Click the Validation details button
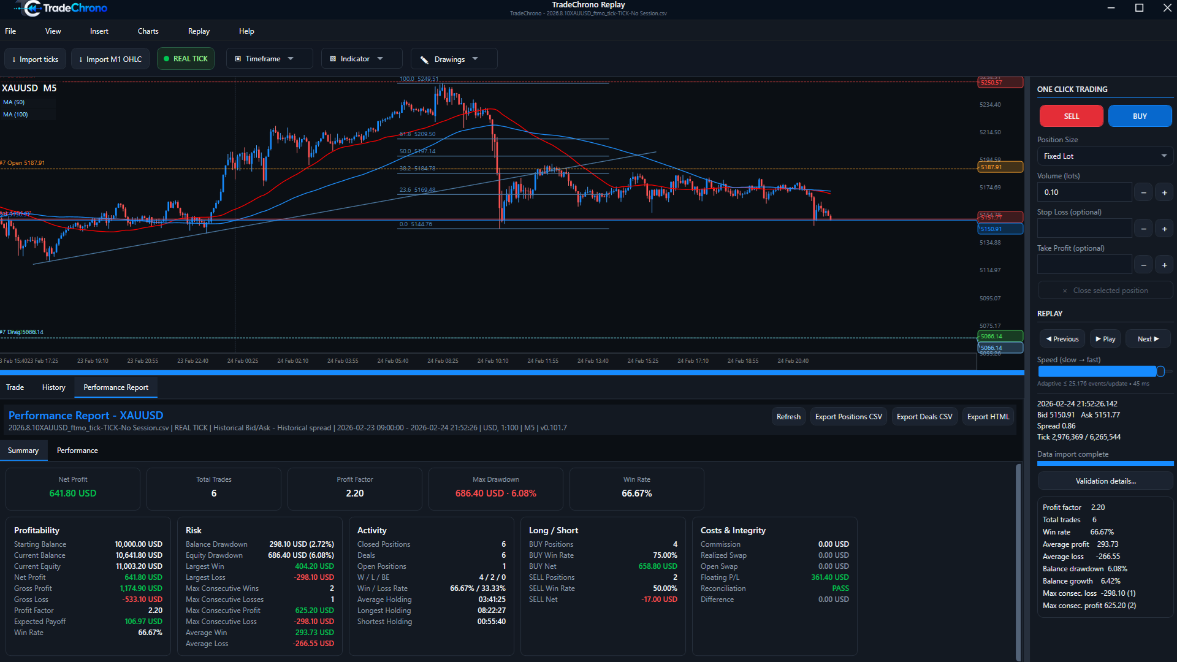 tap(1105, 481)
